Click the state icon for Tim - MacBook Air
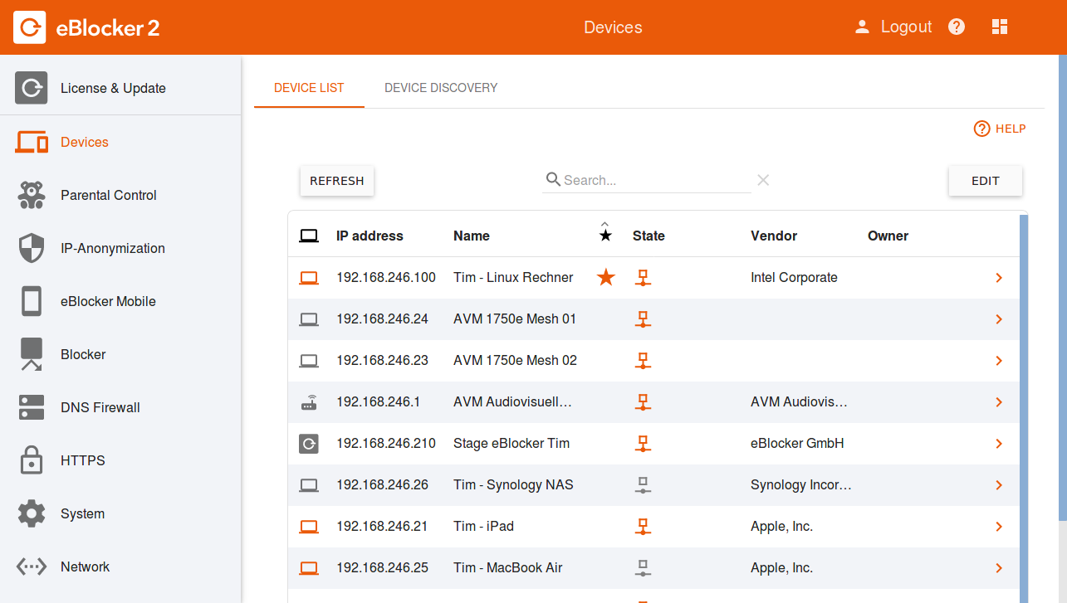Image resolution: width=1067 pixels, height=603 pixels. point(642,568)
